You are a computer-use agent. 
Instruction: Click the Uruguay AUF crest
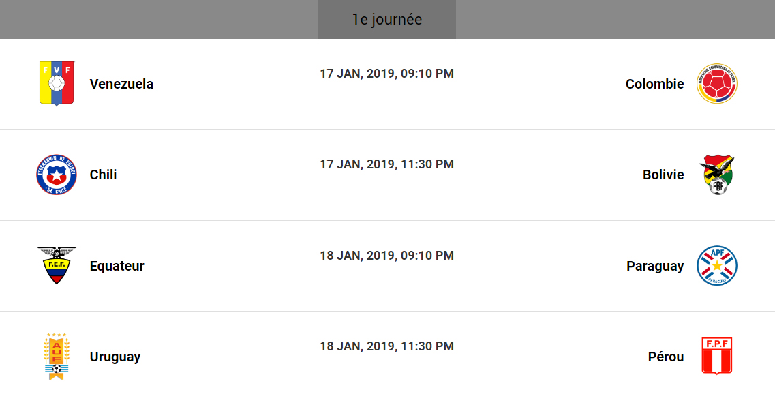tap(57, 357)
